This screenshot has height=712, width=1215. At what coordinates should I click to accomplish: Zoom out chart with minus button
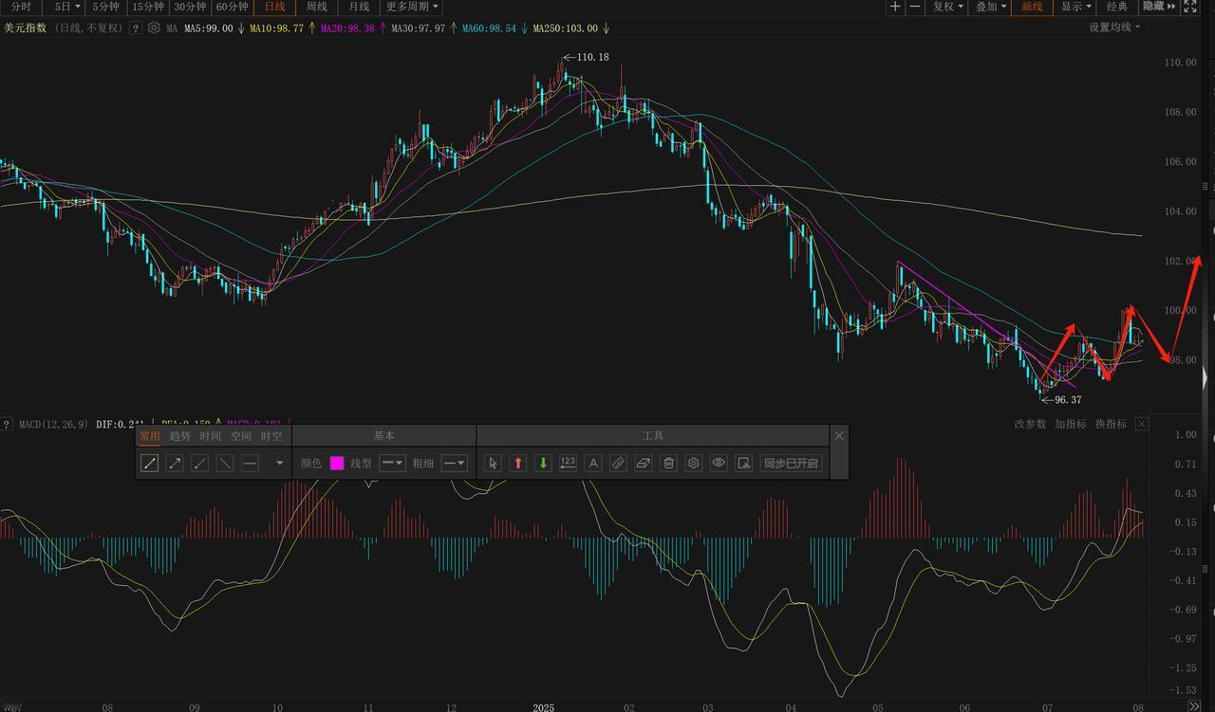[x=915, y=7]
